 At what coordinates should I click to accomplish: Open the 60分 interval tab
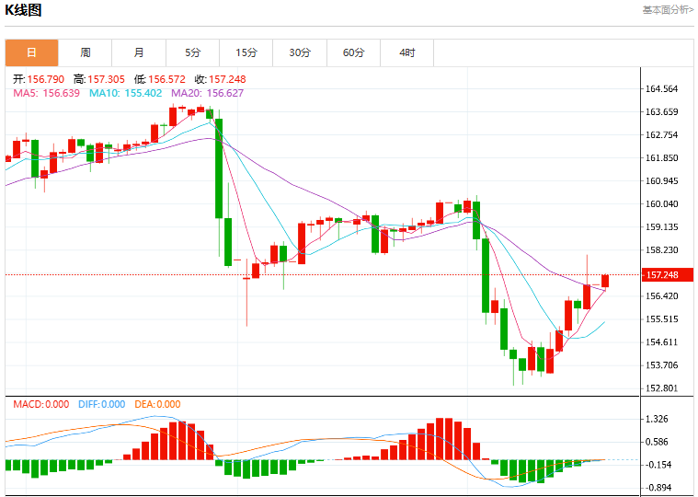tap(353, 52)
